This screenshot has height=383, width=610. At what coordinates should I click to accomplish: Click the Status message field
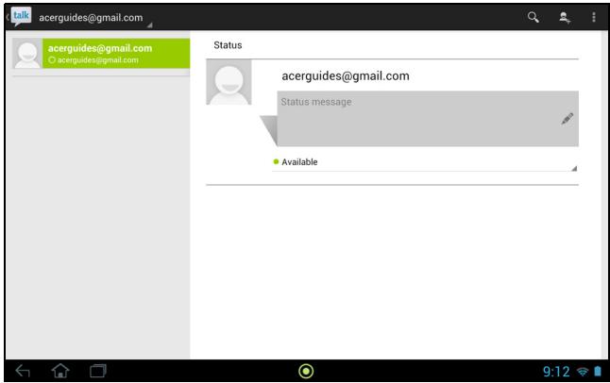point(428,119)
